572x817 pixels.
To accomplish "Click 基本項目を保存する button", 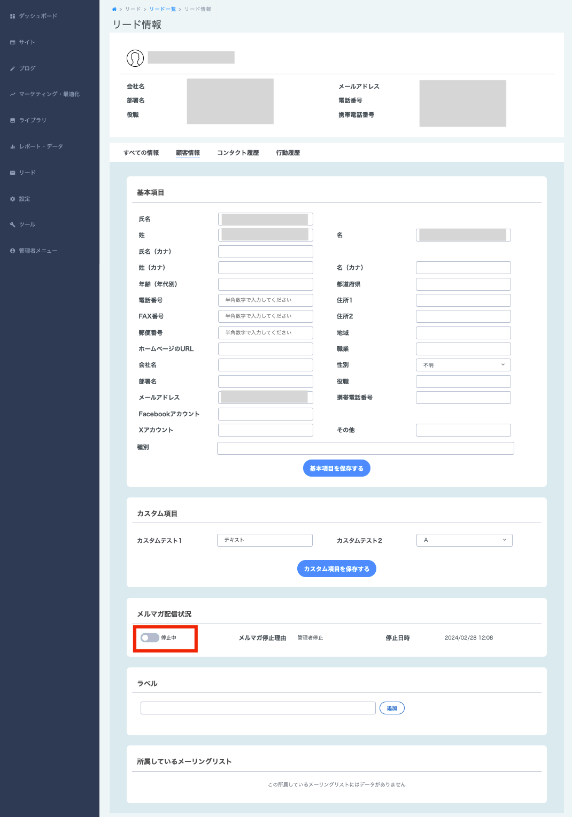I will [337, 468].
